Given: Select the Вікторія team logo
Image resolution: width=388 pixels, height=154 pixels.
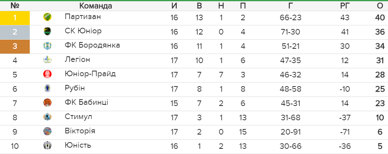Looking at the screenshot, I should (x=47, y=131).
